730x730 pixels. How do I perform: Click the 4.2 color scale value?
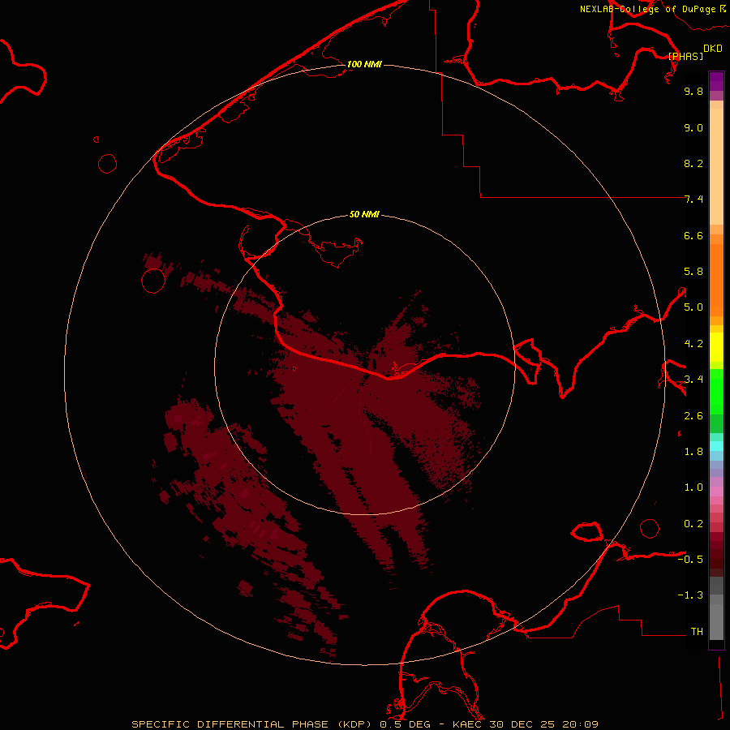693,344
